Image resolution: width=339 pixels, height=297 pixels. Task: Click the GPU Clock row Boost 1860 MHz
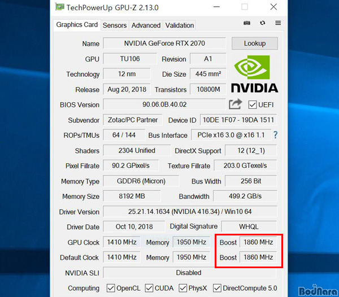pyautogui.click(x=258, y=242)
